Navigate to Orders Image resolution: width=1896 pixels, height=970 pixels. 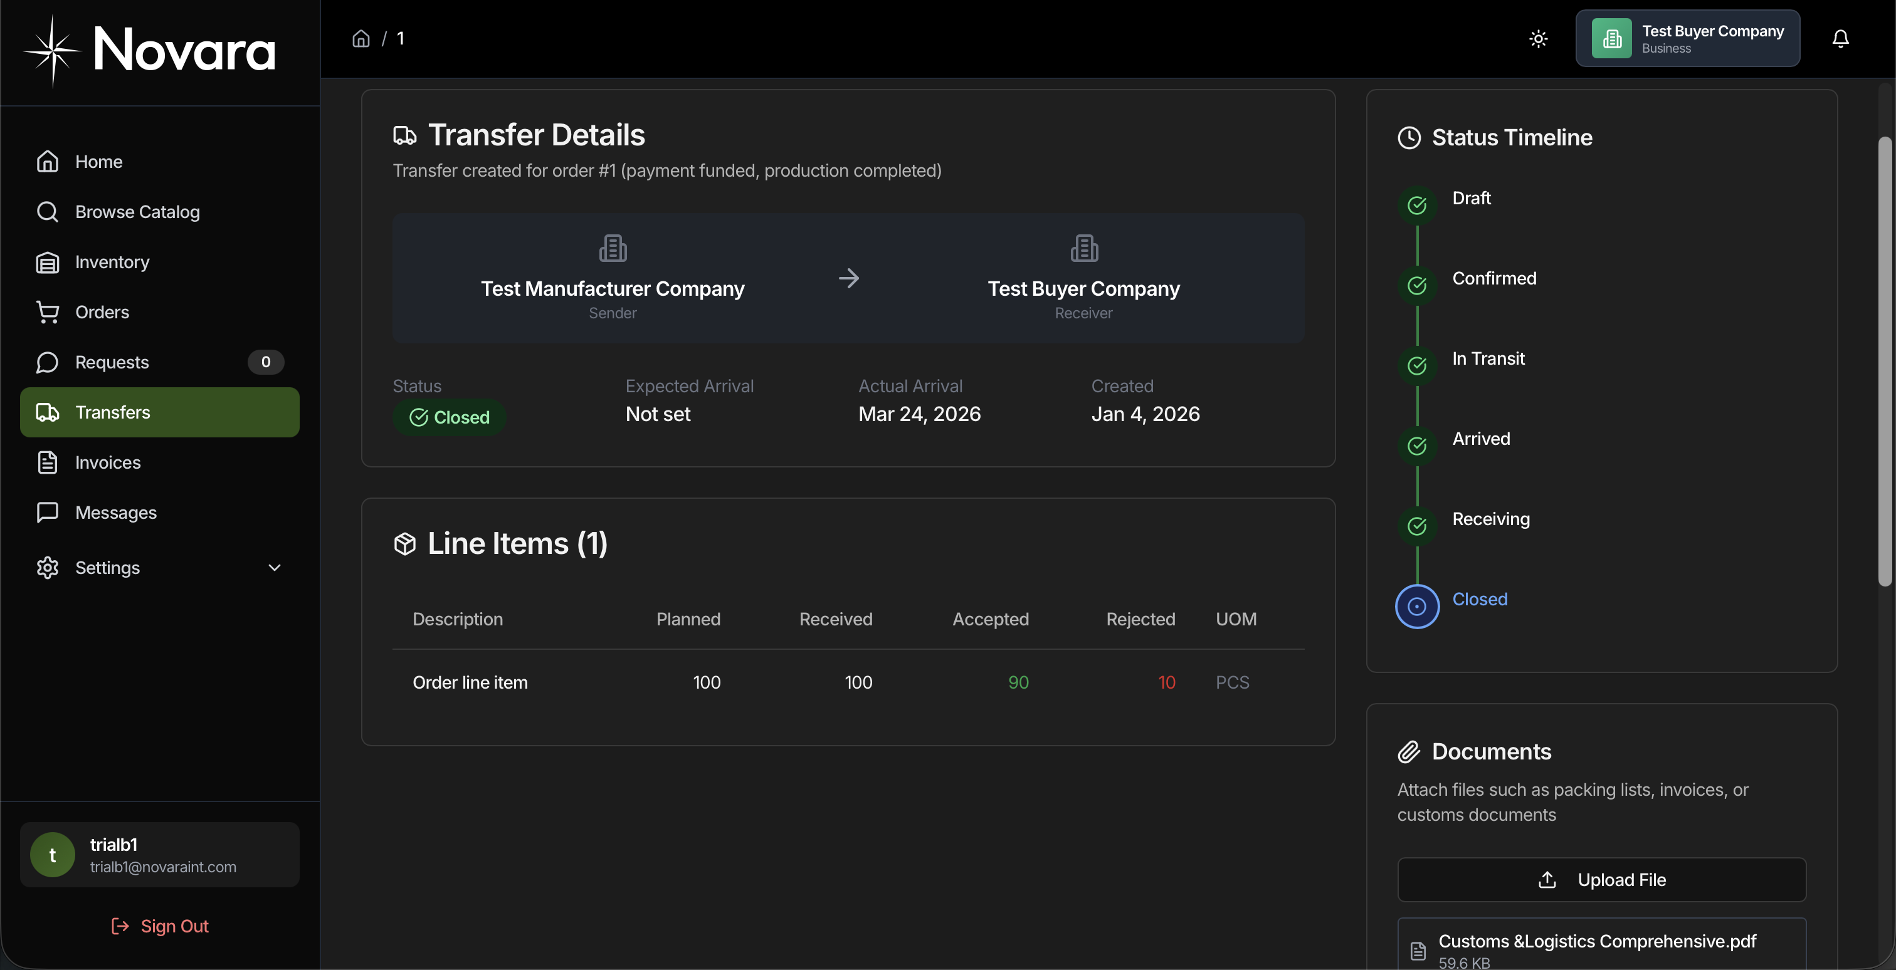[160, 312]
